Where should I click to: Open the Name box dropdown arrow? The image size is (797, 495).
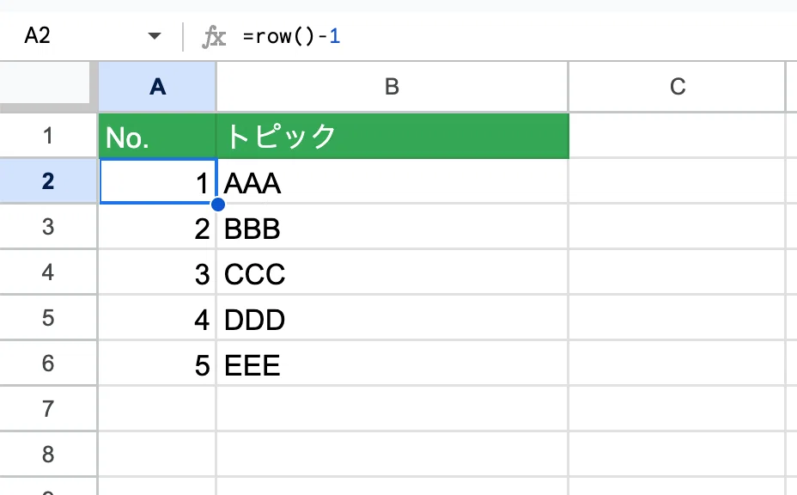pos(155,36)
